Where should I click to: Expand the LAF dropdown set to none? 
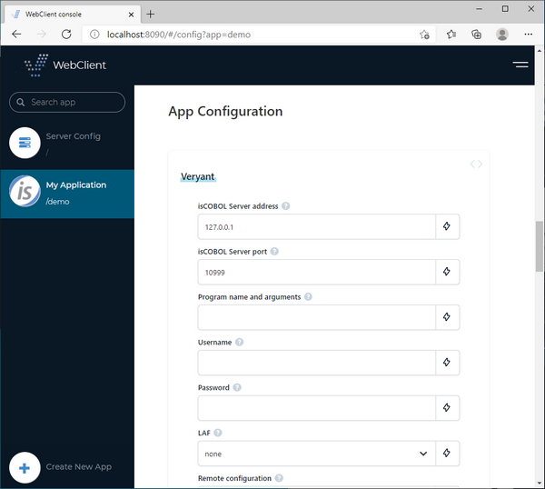click(x=317, y=454)
